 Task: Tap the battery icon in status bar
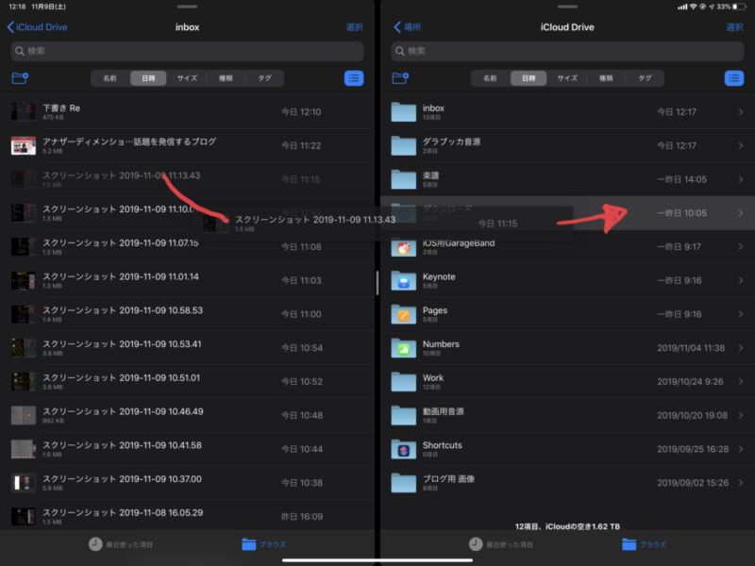pyautogui.click(x=739, y=7)
